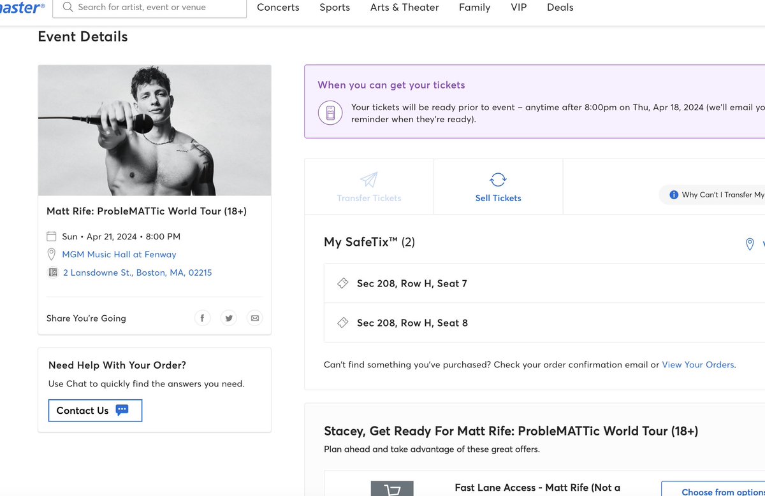Share the event on Twitter
Image resolution: width=765 pixels, height=496 pixels.
click(228, 318)
